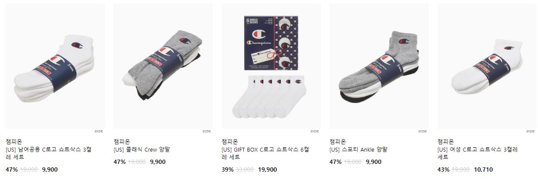Click 챔피온 brand name above Classic Crew socks

click(x=122, y=142)
